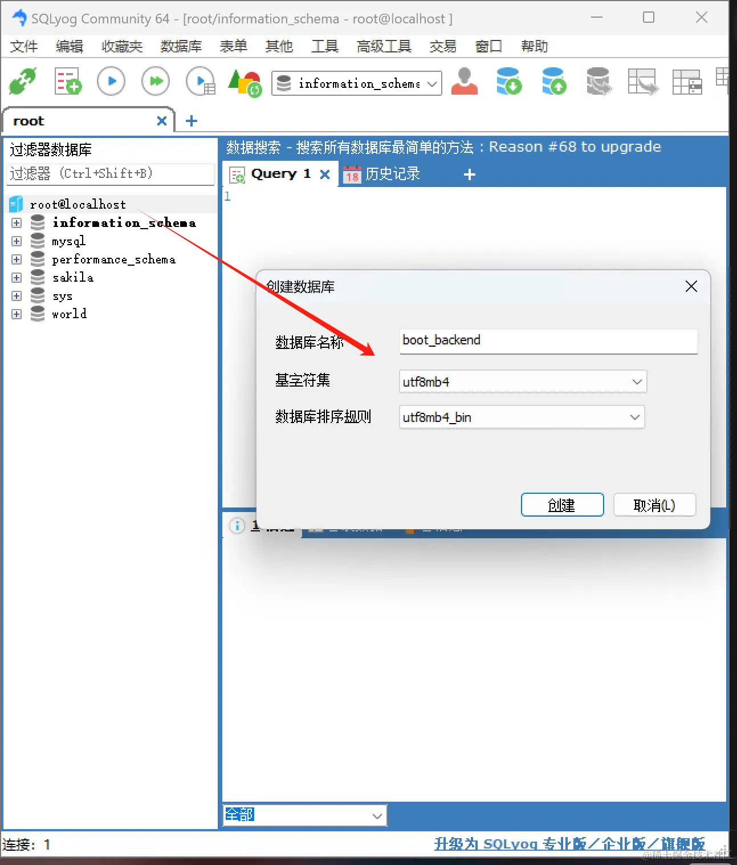This screenshot has width=737, height=865.
Task: Expand the sakila database node
Action: [17, 278]
